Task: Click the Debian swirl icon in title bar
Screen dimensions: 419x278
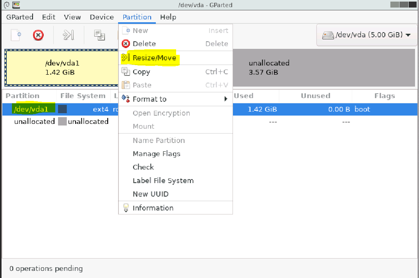Action: pos(7,5)
